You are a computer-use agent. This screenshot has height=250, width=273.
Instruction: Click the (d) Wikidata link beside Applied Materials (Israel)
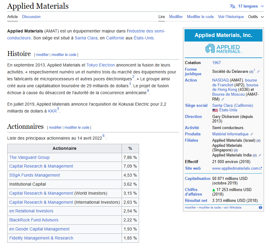[258, 141]
